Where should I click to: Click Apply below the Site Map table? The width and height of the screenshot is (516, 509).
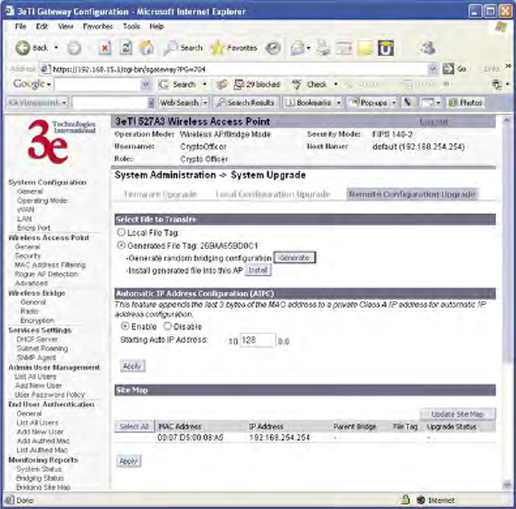click(x=128, y=461)
